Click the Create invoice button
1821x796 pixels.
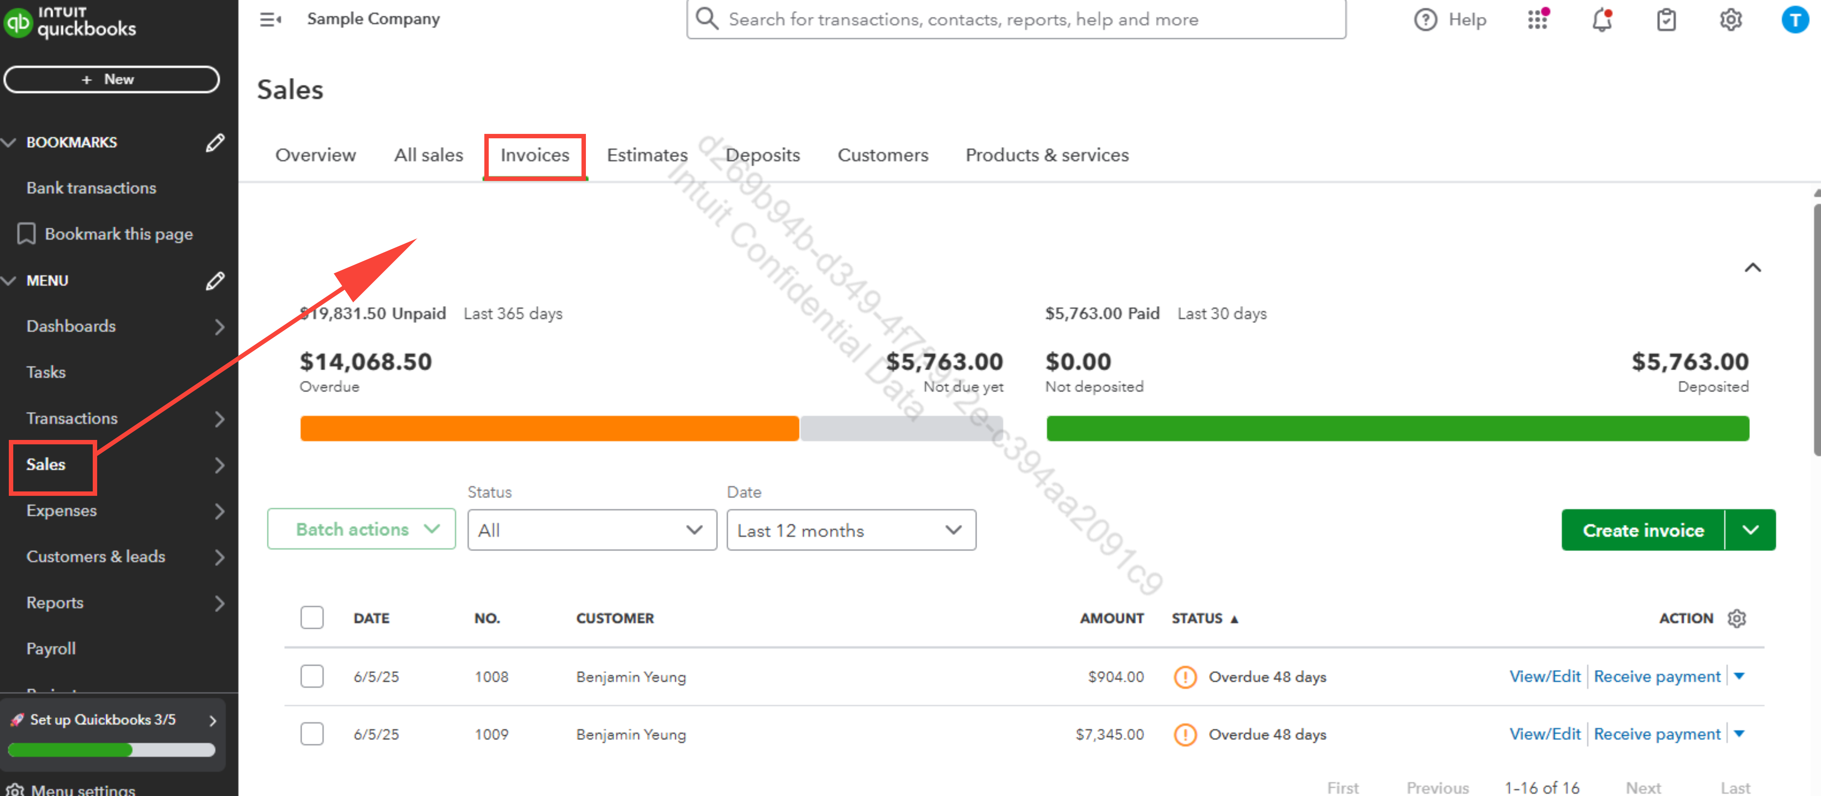pos(1643,530)
